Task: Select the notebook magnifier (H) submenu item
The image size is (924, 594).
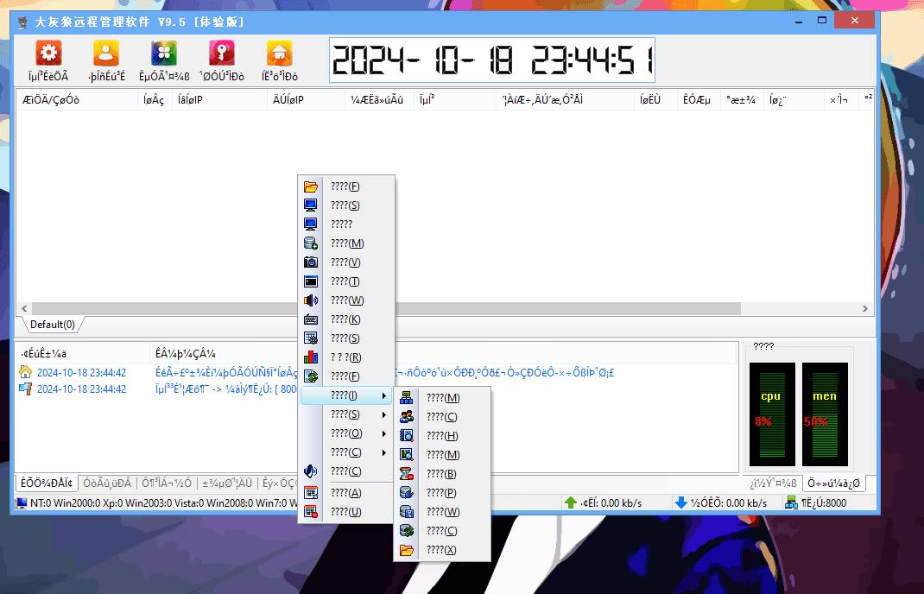Action: pos(442,436)
